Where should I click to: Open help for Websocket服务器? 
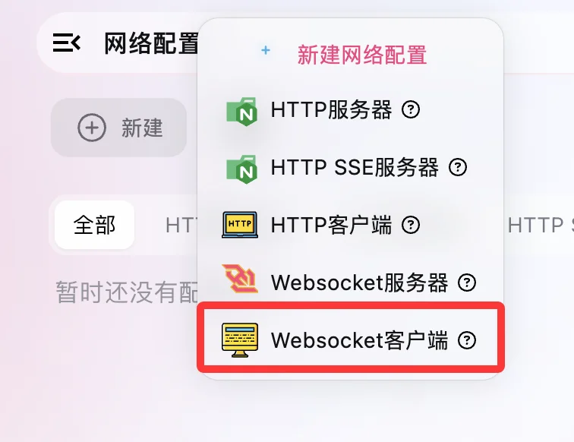pos(467,283)
